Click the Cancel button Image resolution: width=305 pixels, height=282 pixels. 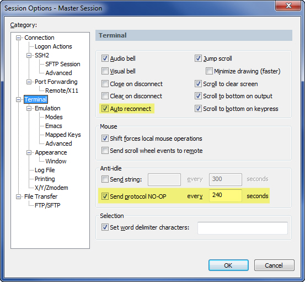tap(274, 265)
